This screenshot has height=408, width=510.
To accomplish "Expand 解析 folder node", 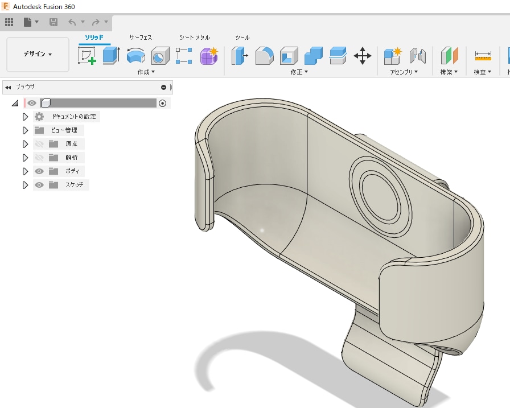I will (x=25, y=158).
